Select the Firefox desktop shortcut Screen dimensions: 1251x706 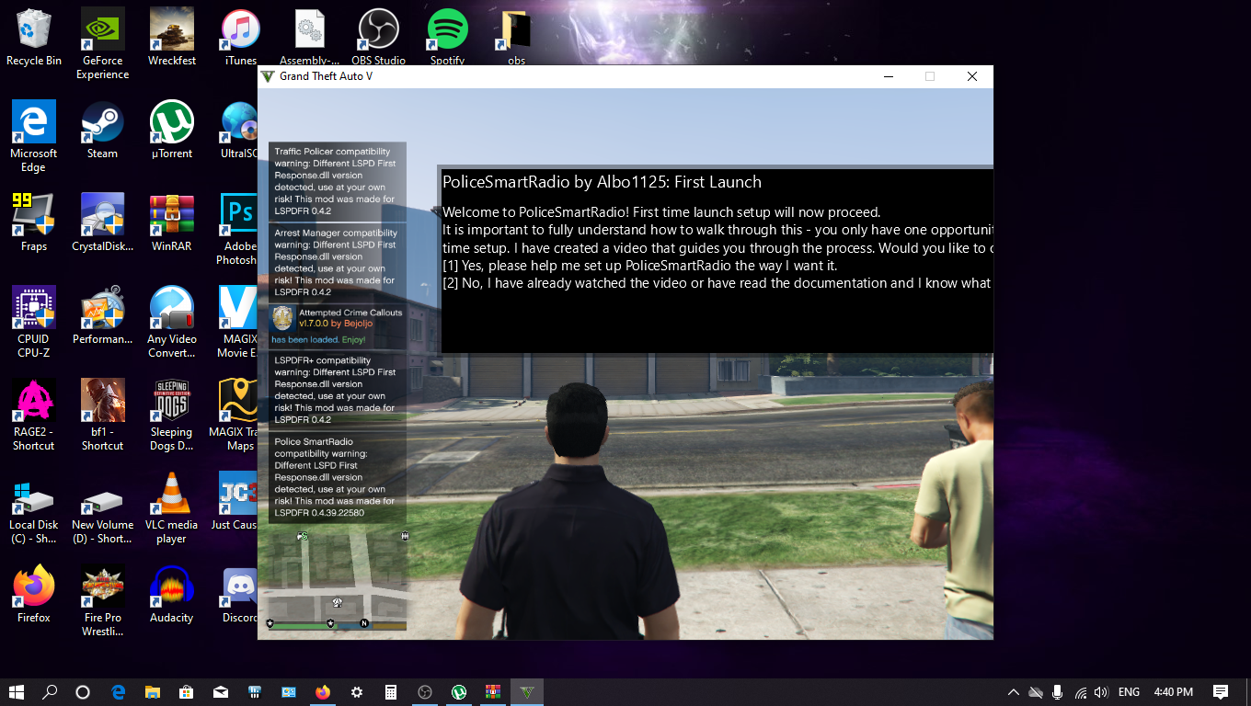pyautogui.click(x=34, y=595)
